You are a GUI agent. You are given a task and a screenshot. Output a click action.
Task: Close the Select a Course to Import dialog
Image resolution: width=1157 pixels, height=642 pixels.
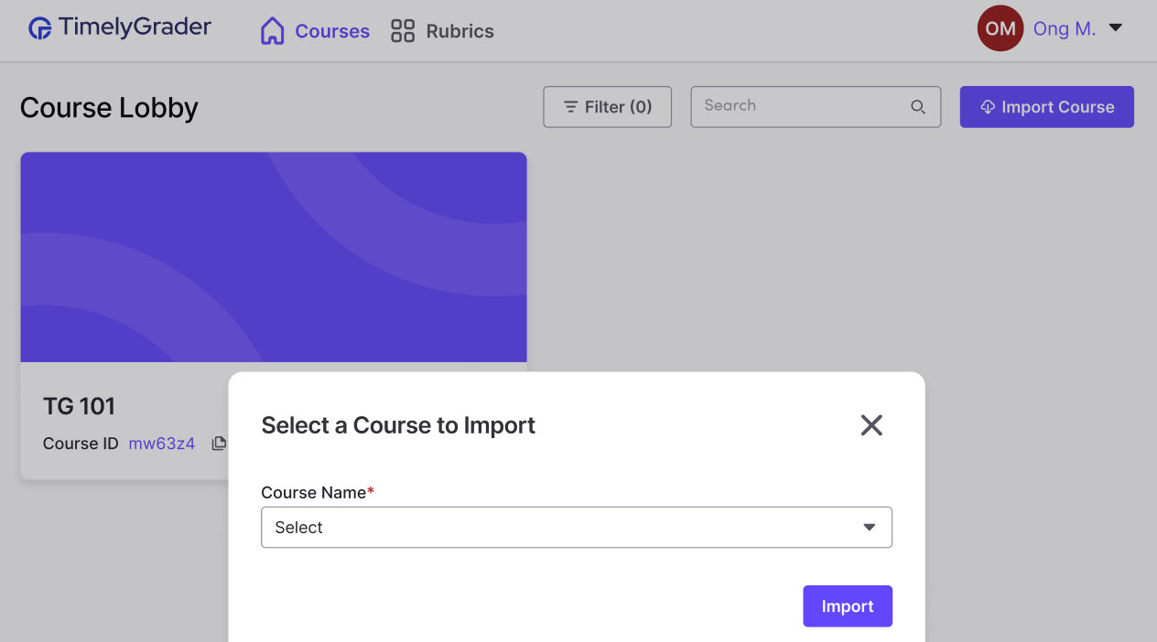[x=871, y=424]
